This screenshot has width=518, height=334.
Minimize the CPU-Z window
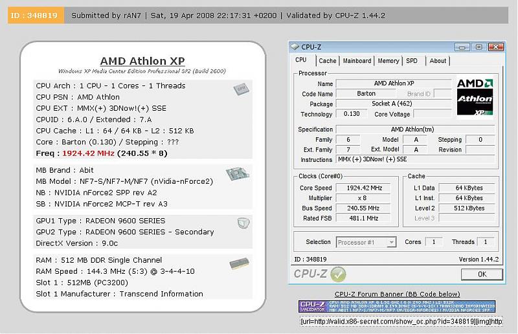pos(462,47)
